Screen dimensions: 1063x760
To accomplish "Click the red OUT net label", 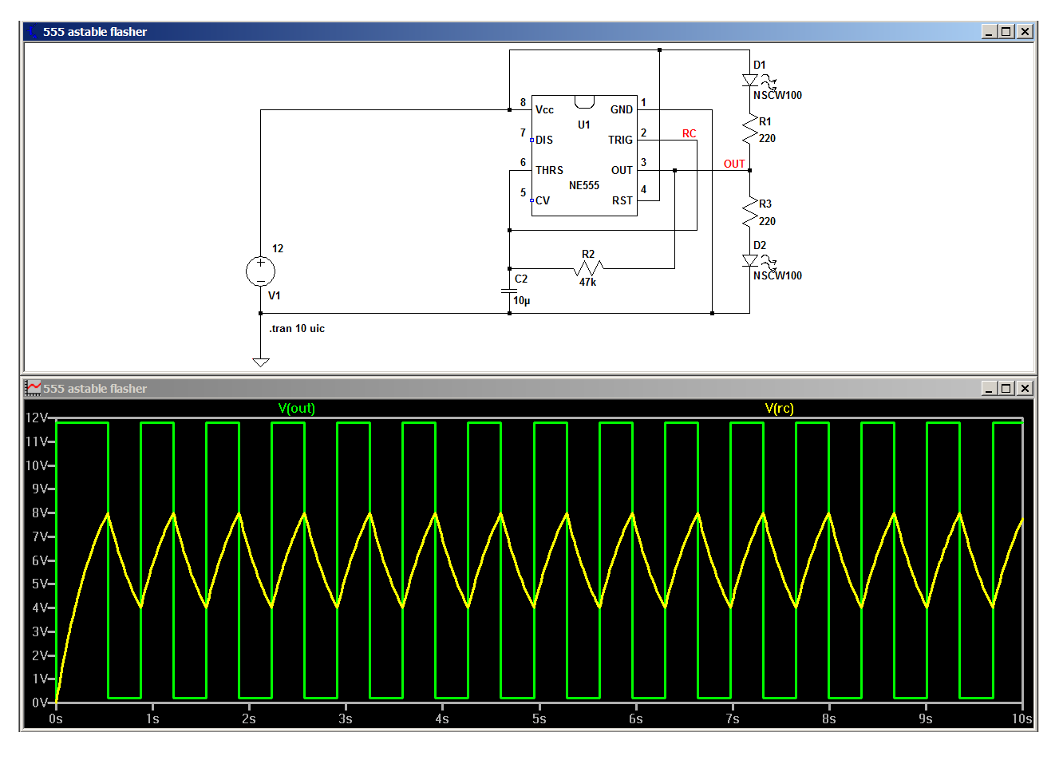I will [x=734, y=164].
